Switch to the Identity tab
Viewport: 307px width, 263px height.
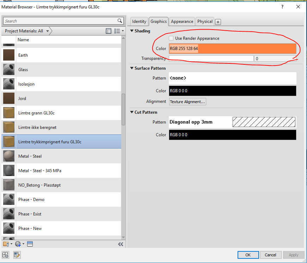point(139,21)
